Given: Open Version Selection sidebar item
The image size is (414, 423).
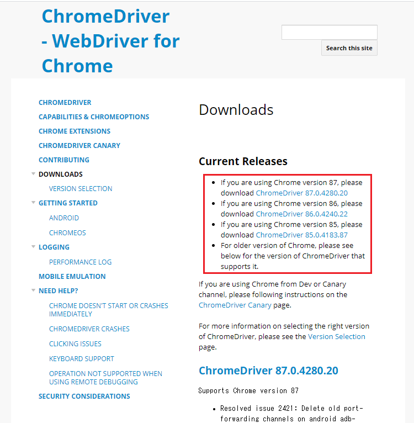Looking at the screenshot, I should tap(81, 188).
